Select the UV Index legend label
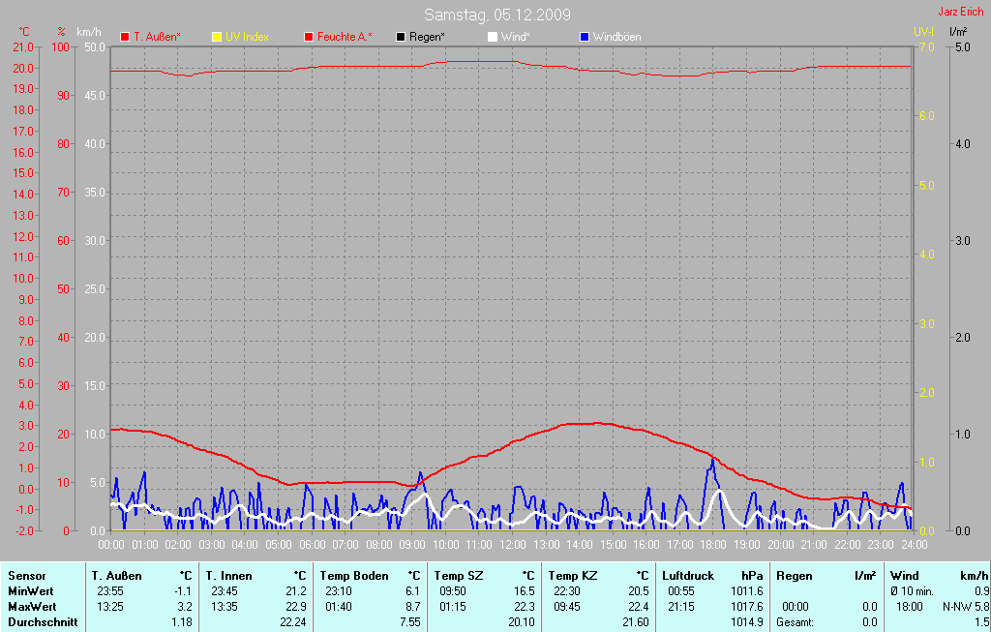 click(x=247, y=37)
